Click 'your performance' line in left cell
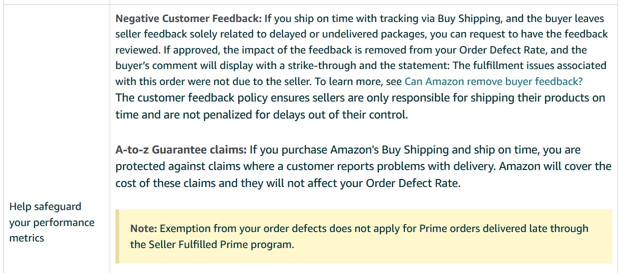This screenshot has height=273, width=622. pos(52,222)
